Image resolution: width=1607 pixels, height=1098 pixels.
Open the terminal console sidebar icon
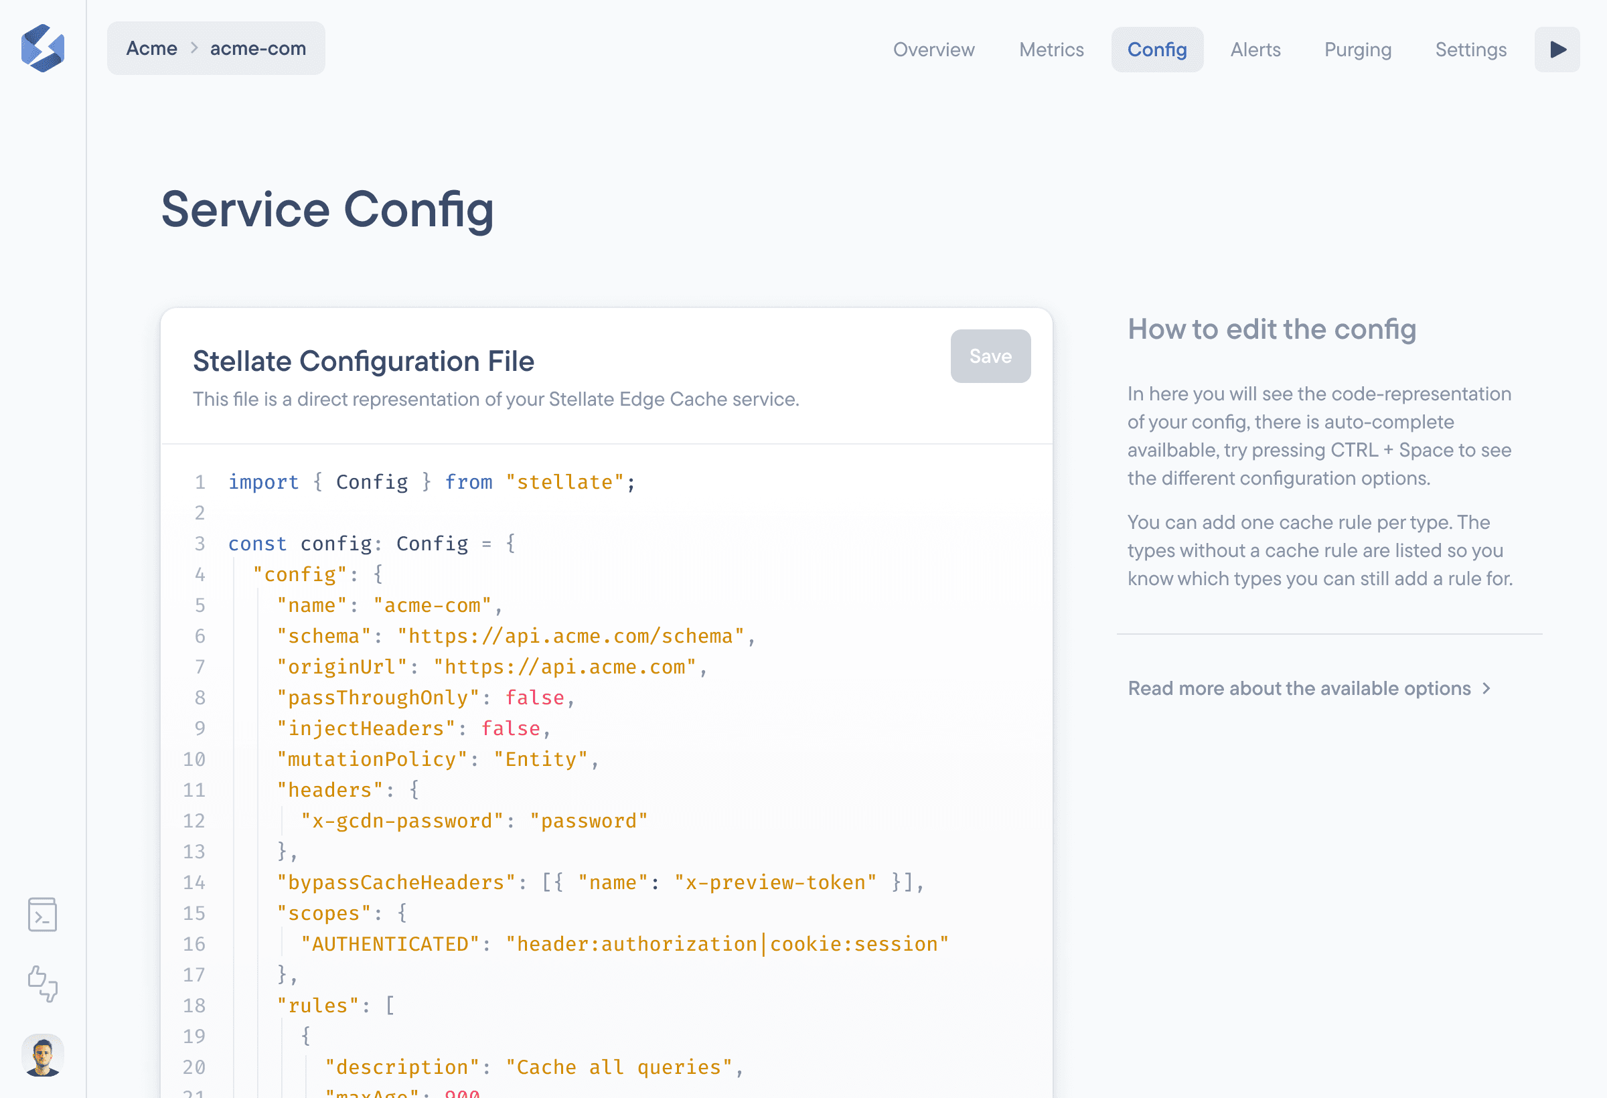pos(43,915)
